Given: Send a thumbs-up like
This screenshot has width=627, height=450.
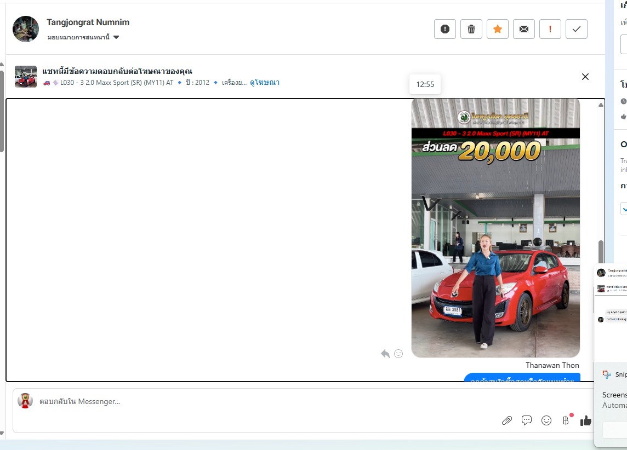Looking at the screenshot, I should click(586, 420).
